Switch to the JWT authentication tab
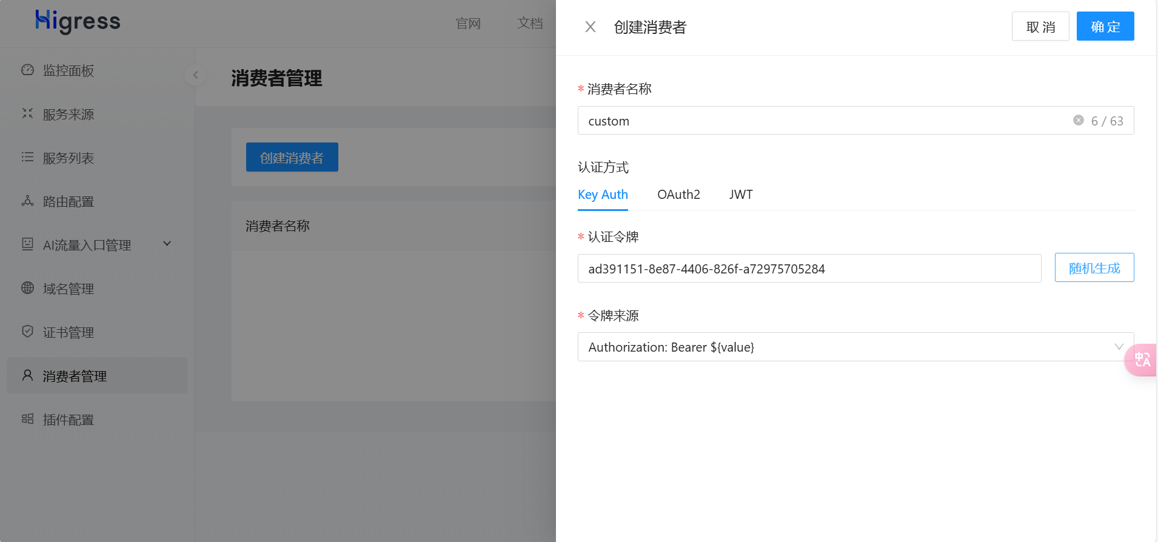Image resolution: width=1158 pixels, height=542 pixels. click(x=740, y=195)
